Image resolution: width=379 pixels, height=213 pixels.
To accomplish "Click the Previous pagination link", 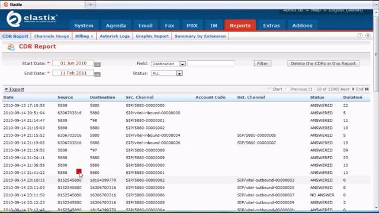I will 298,89.
